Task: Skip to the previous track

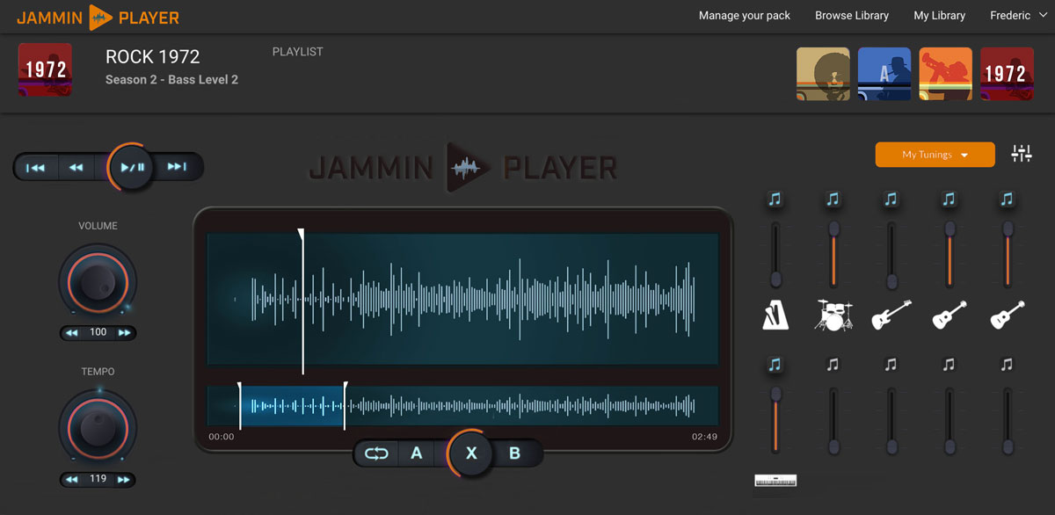Action: click(36, 167)
